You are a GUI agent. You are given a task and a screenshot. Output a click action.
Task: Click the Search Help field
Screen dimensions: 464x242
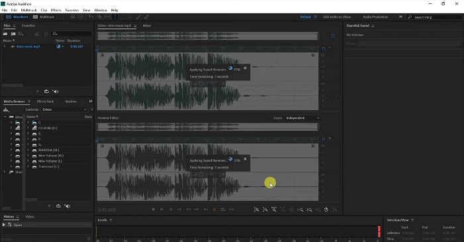[434, 17]
